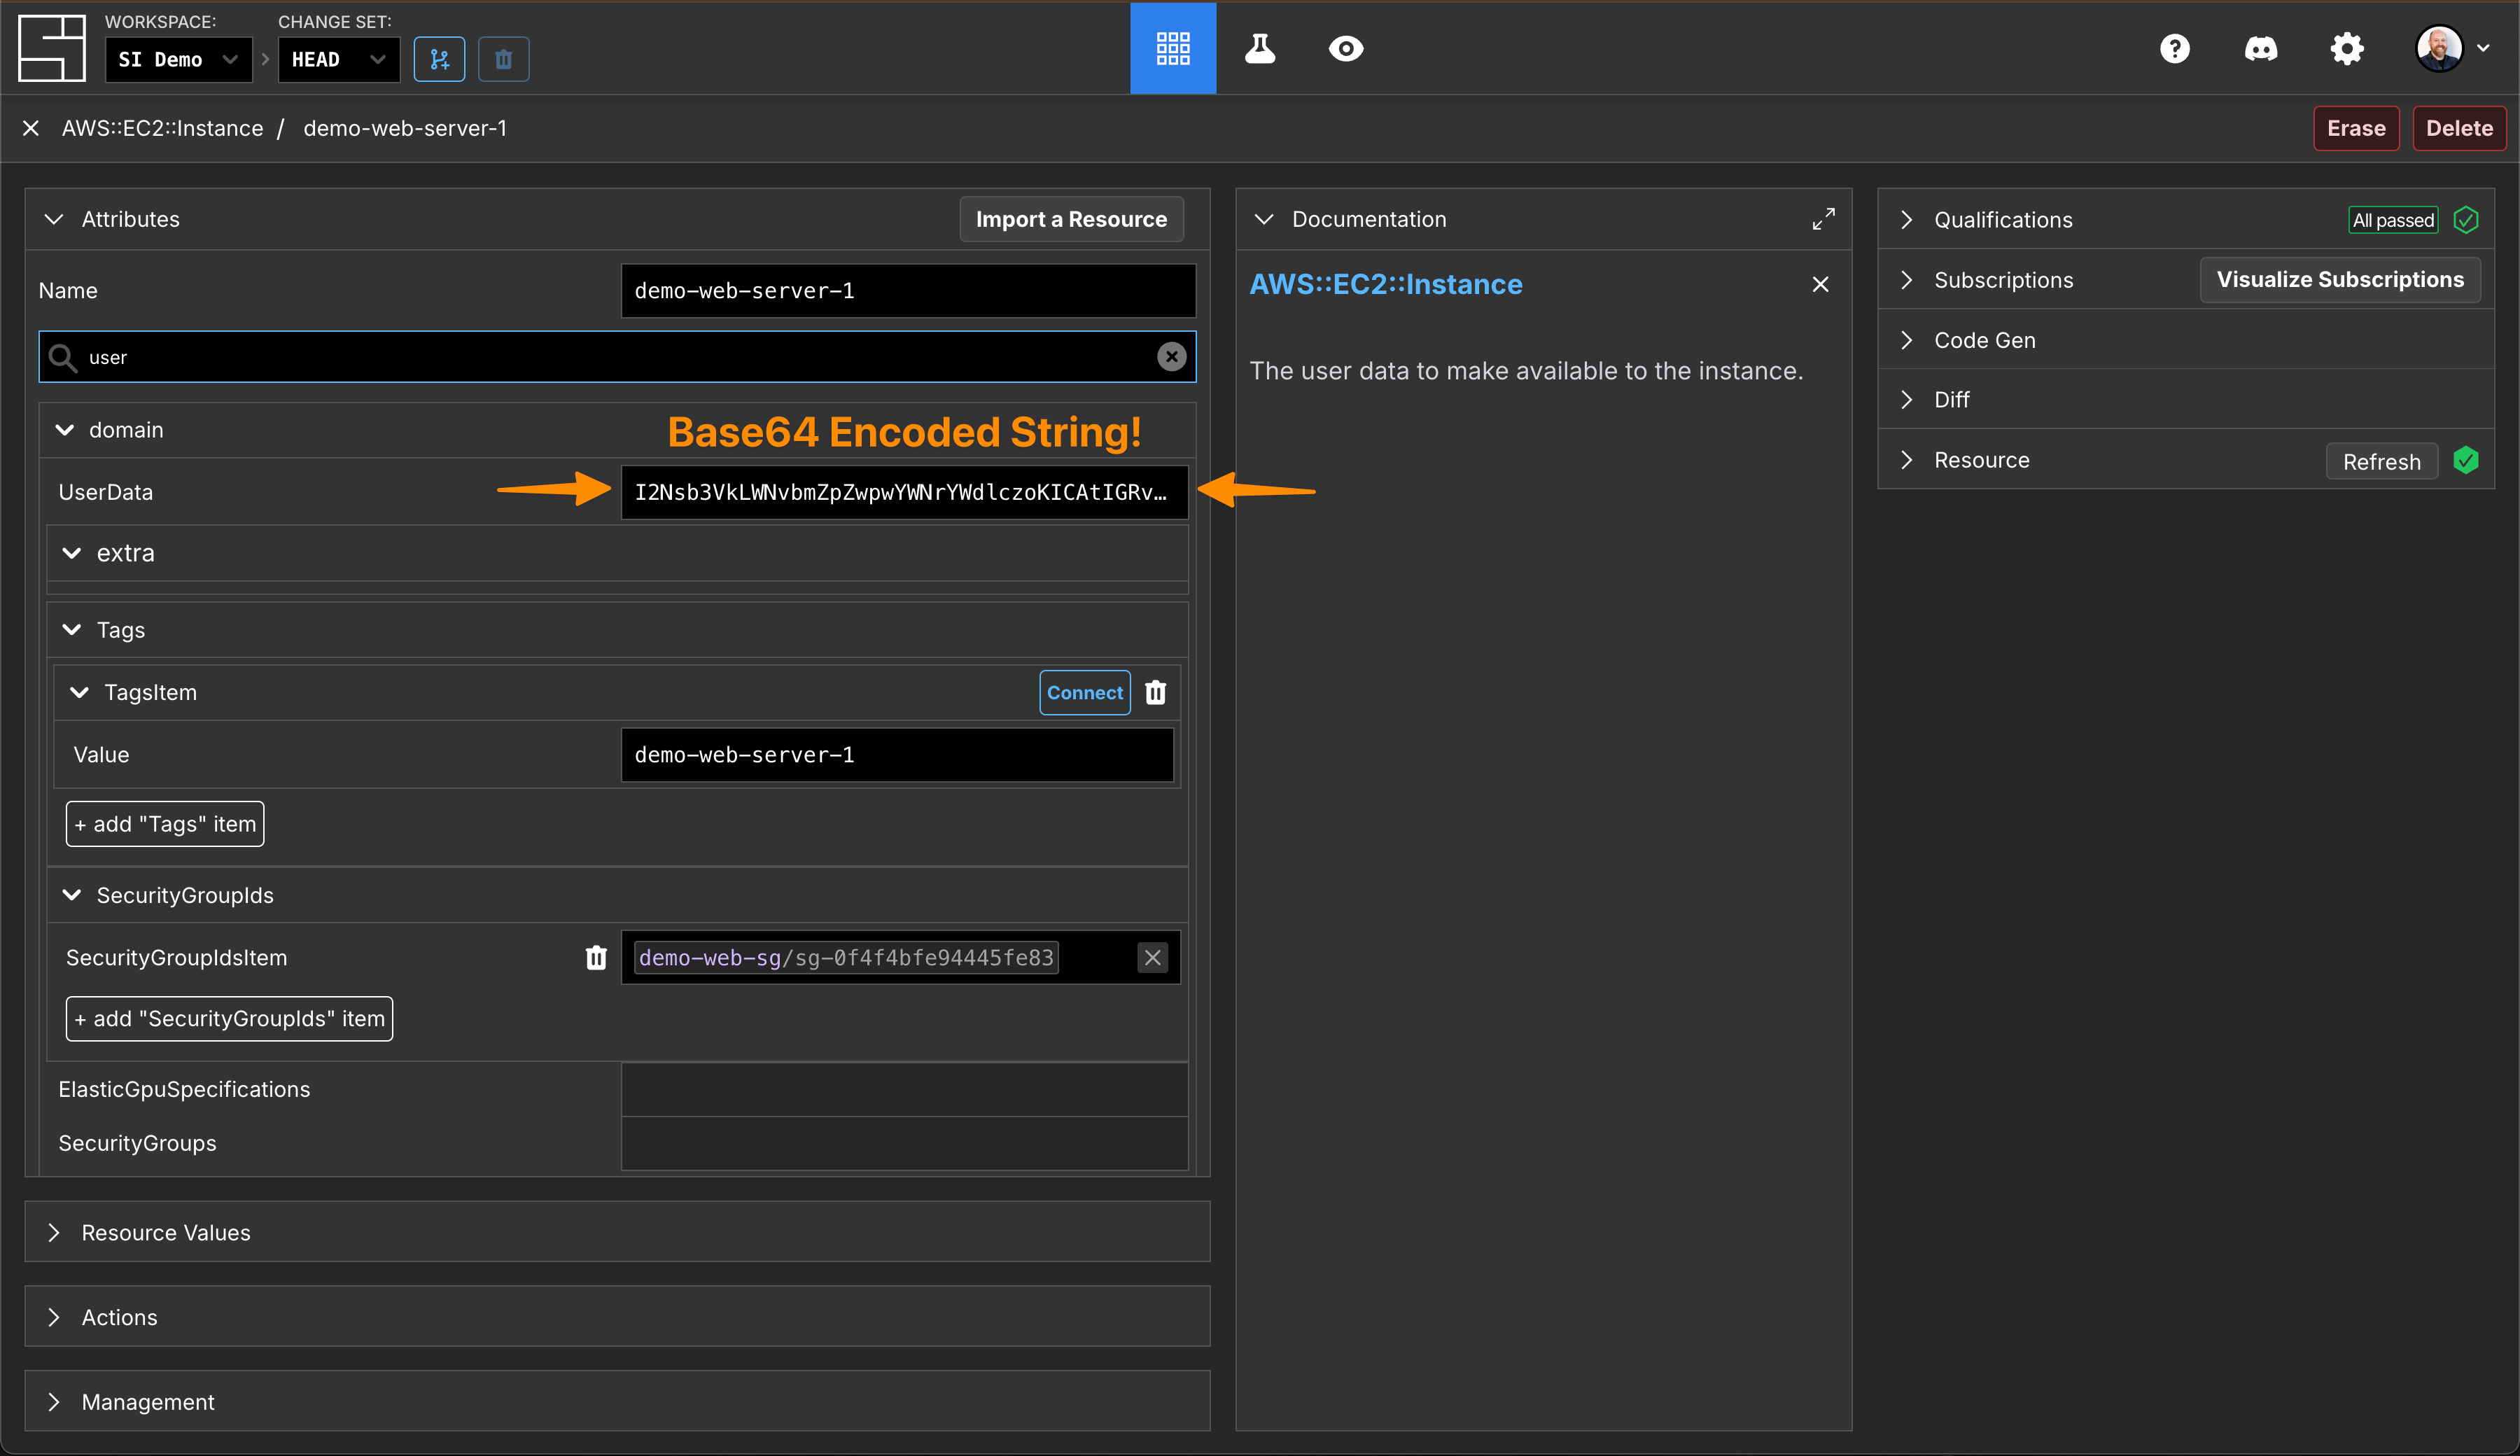Delete the TagsItem with trash icon
This screenshot has width=2520, height=1456.
tap(1155, 692)
